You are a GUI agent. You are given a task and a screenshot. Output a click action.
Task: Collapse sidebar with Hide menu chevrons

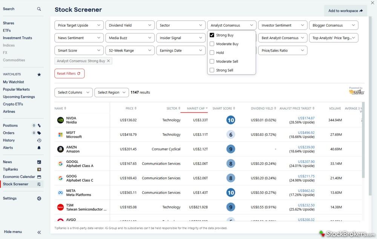click(39, 232)
